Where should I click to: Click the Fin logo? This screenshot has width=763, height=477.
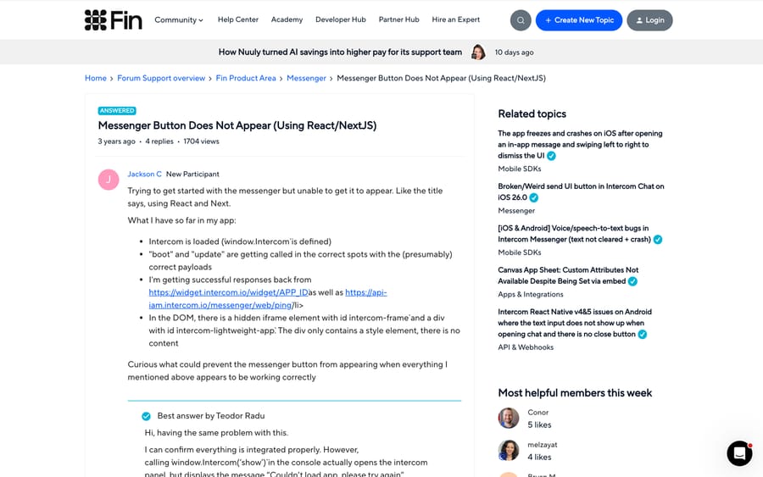[x=114, y=20]
